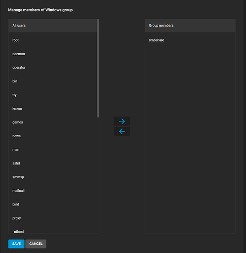Click the SAVE button

(x=16, y=244)
